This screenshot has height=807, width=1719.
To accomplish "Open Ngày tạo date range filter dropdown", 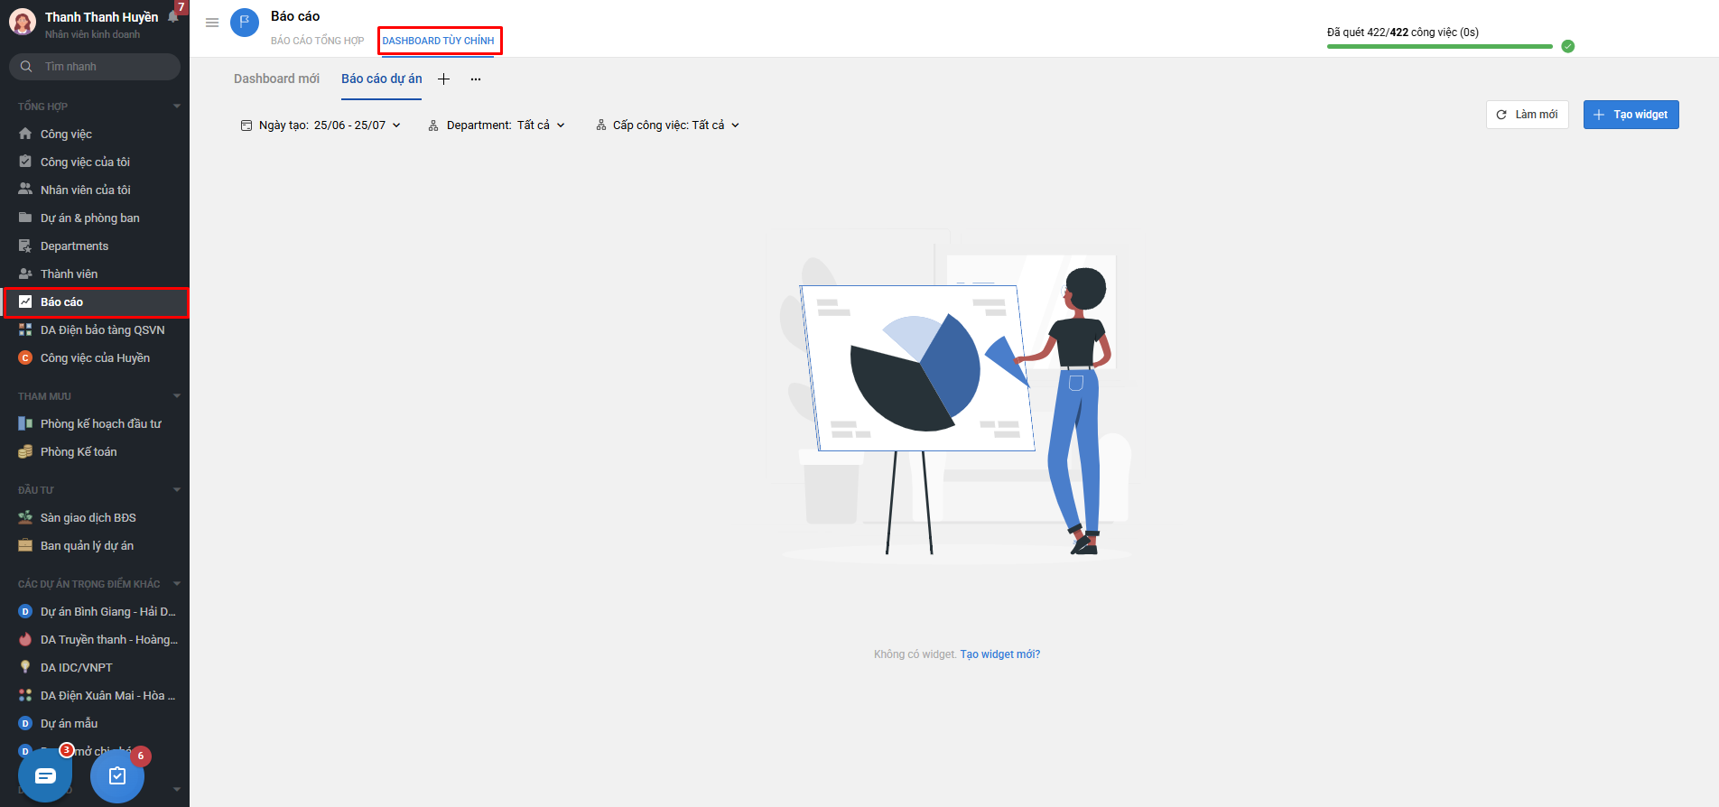I will click(321, 125).
